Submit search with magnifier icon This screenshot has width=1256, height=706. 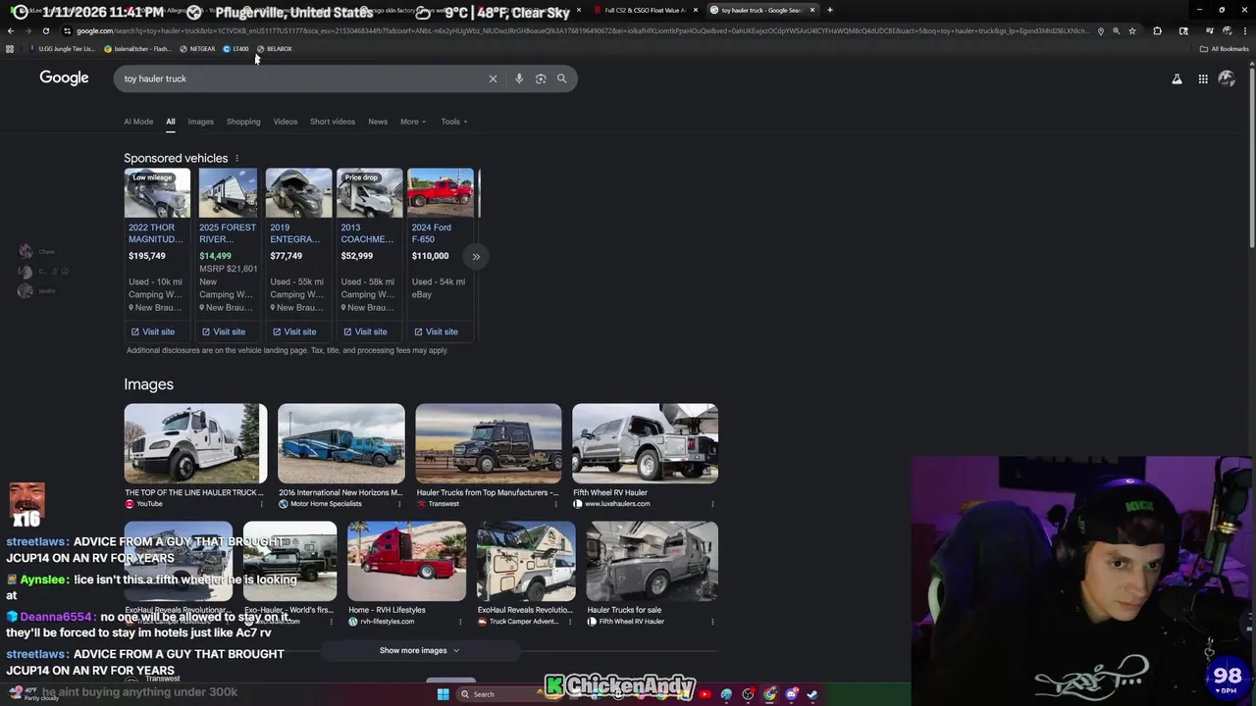[x=561, y=78]
